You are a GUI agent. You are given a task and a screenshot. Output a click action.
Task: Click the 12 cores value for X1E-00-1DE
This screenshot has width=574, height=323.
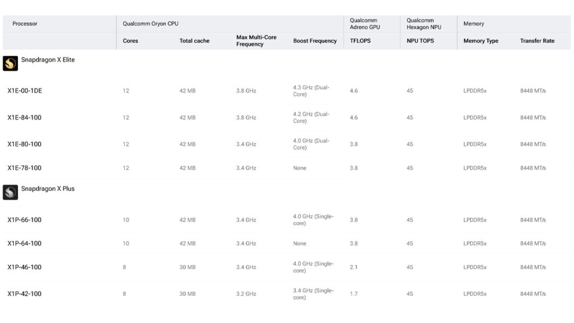(x=126, y=91)
